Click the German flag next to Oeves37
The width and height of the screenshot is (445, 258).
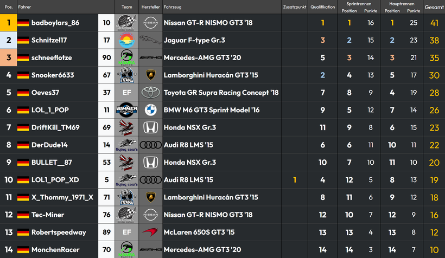point(23,93)
